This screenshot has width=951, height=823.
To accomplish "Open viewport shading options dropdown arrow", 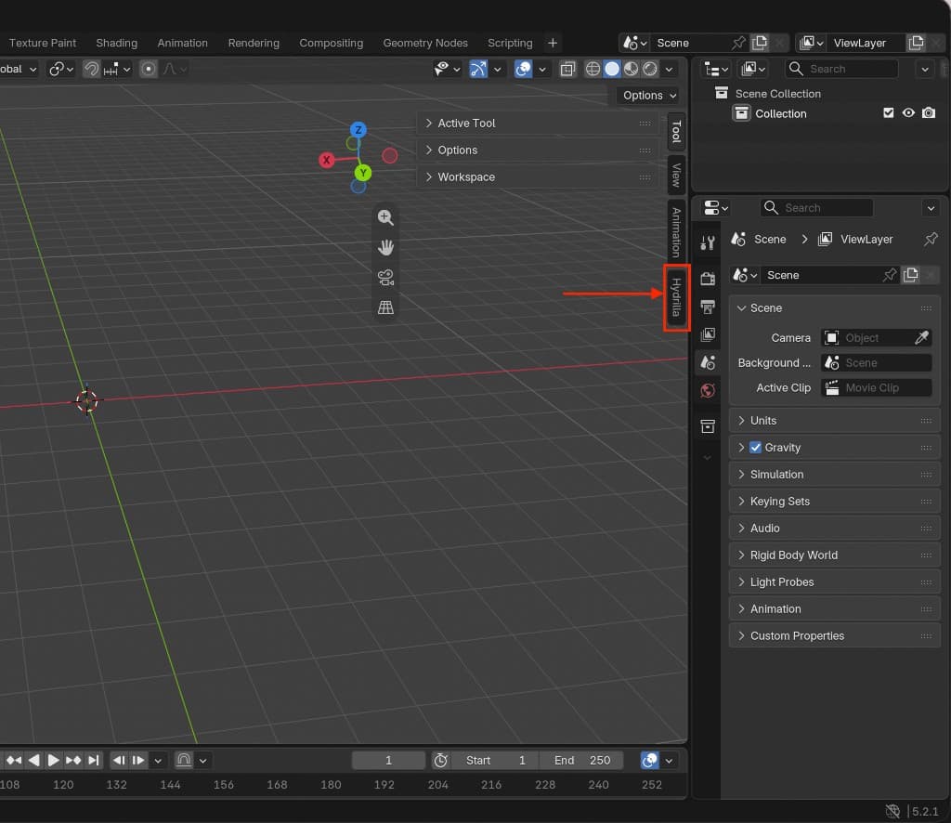I will tap(669, 69).
